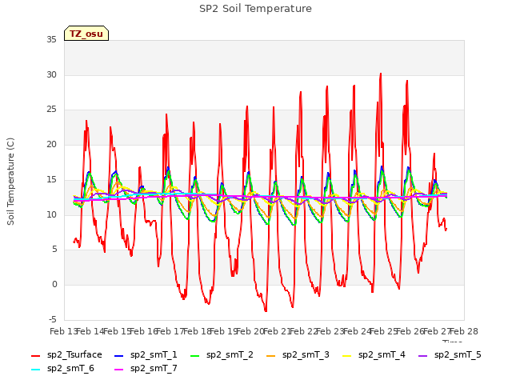Image resolution: width=512 pixels, height=384 pixels.
Task: Click the -5 y-axis tick label
Action: click(x=53, y=319)
